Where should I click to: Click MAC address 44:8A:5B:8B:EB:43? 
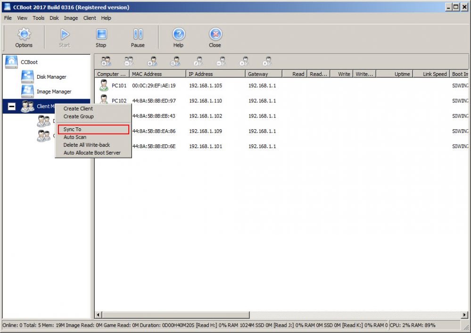point(154,116)
